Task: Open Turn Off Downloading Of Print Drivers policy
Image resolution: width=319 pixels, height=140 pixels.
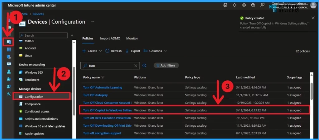Action: pos(107,126)
